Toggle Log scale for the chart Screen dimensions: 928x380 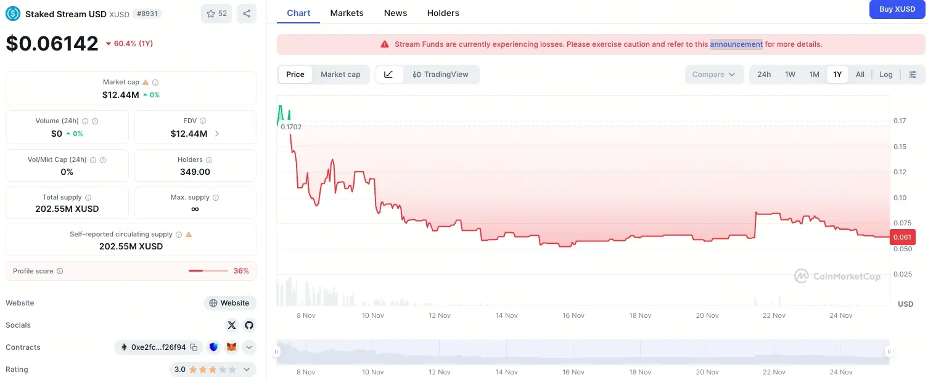point(885,74)
